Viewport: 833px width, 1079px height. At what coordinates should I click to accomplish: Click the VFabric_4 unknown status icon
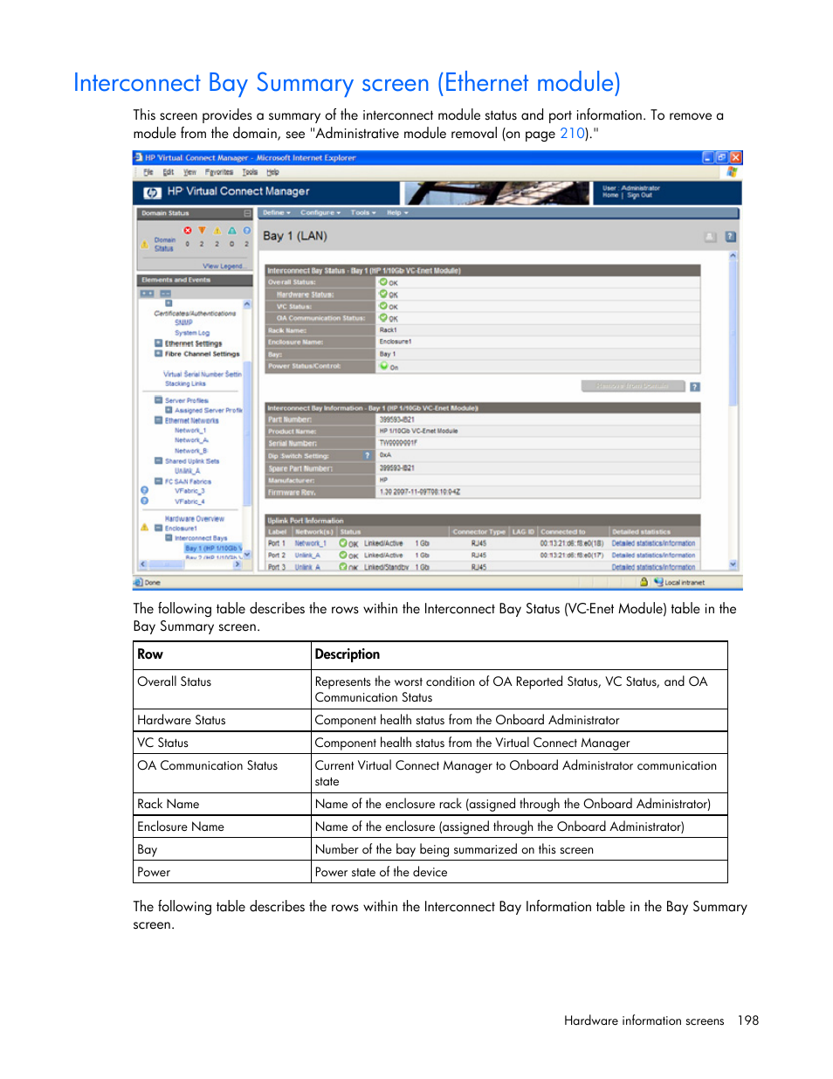(145, 501)
